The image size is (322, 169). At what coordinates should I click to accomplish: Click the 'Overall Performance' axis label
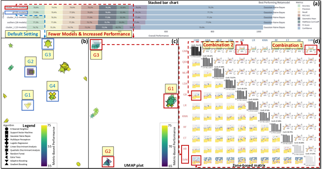(158, 36)
